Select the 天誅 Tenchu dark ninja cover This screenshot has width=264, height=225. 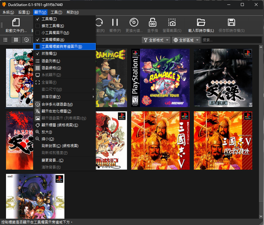(x=223, y=78)
